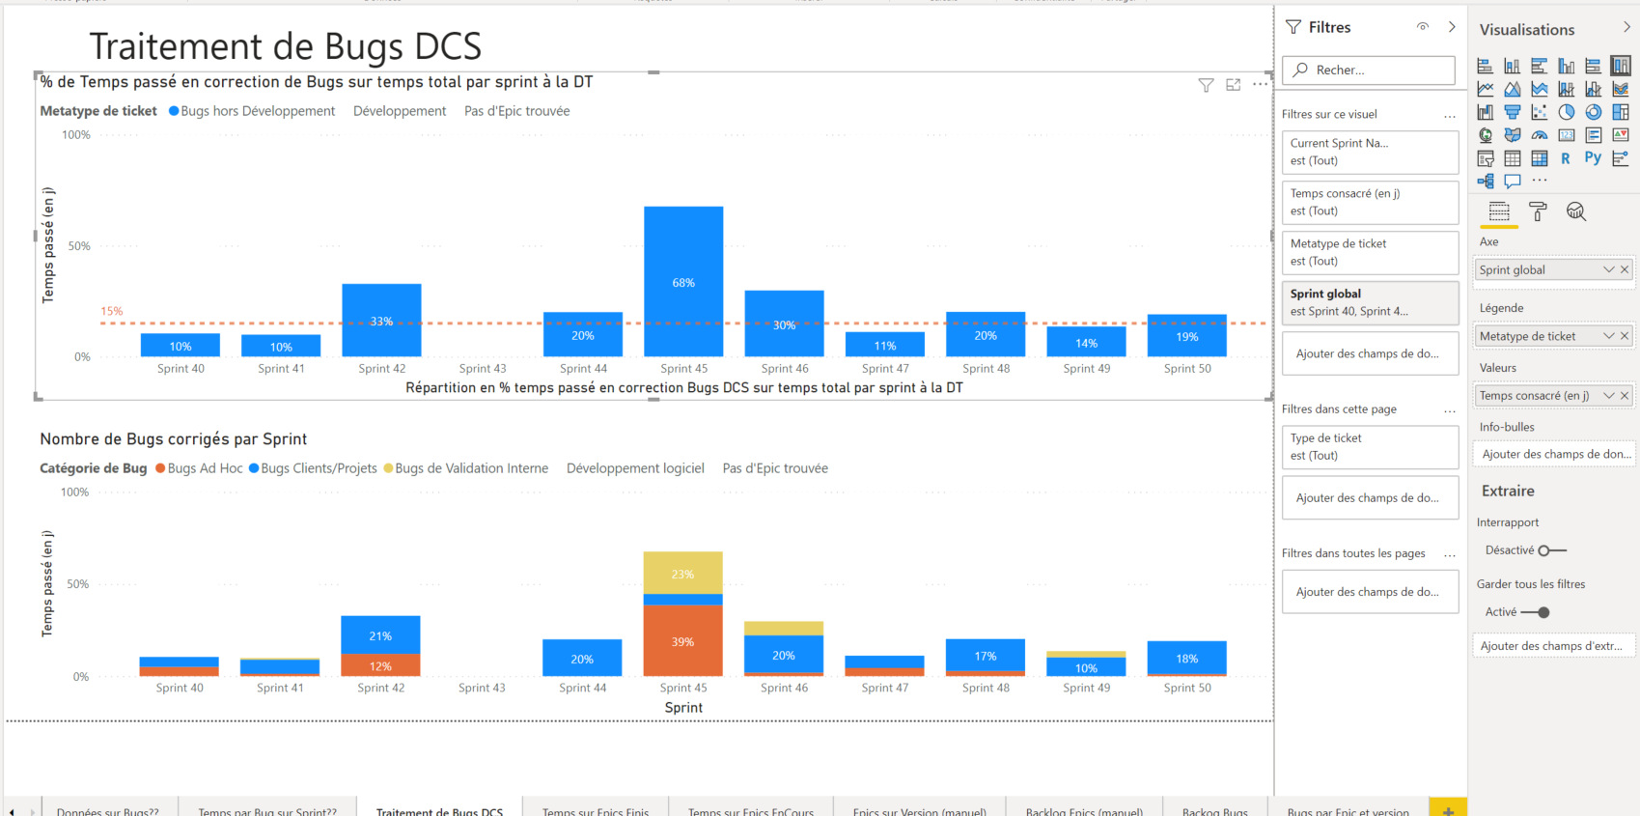Screen dimensions: 1640x816
Task: Choose the card visual with 123
Action: coord(1566,135)
